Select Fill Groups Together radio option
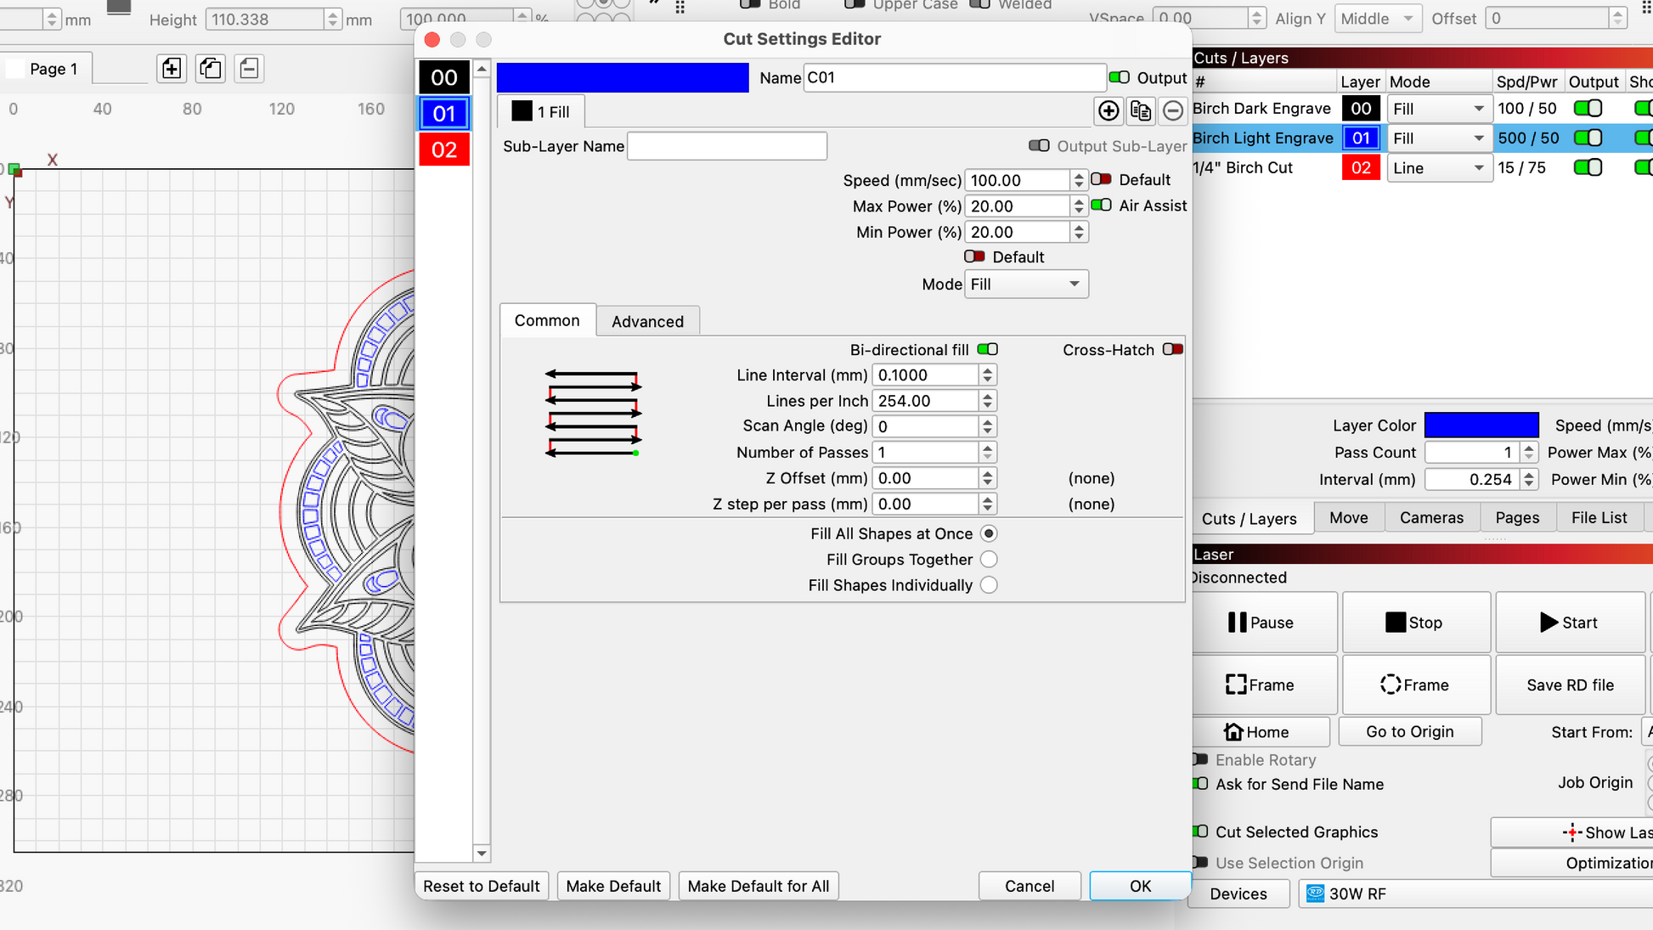This screenshot has width=1653, height=930. [989, 560]
